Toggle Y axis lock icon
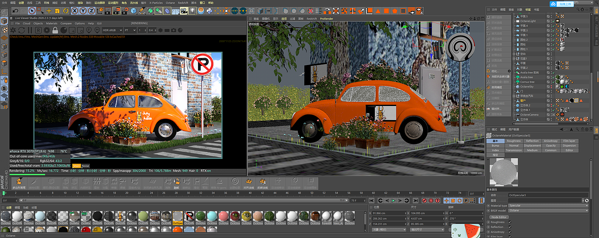Image resolution: width=599 pixels, height=238 pixels. tap(83, 10)
